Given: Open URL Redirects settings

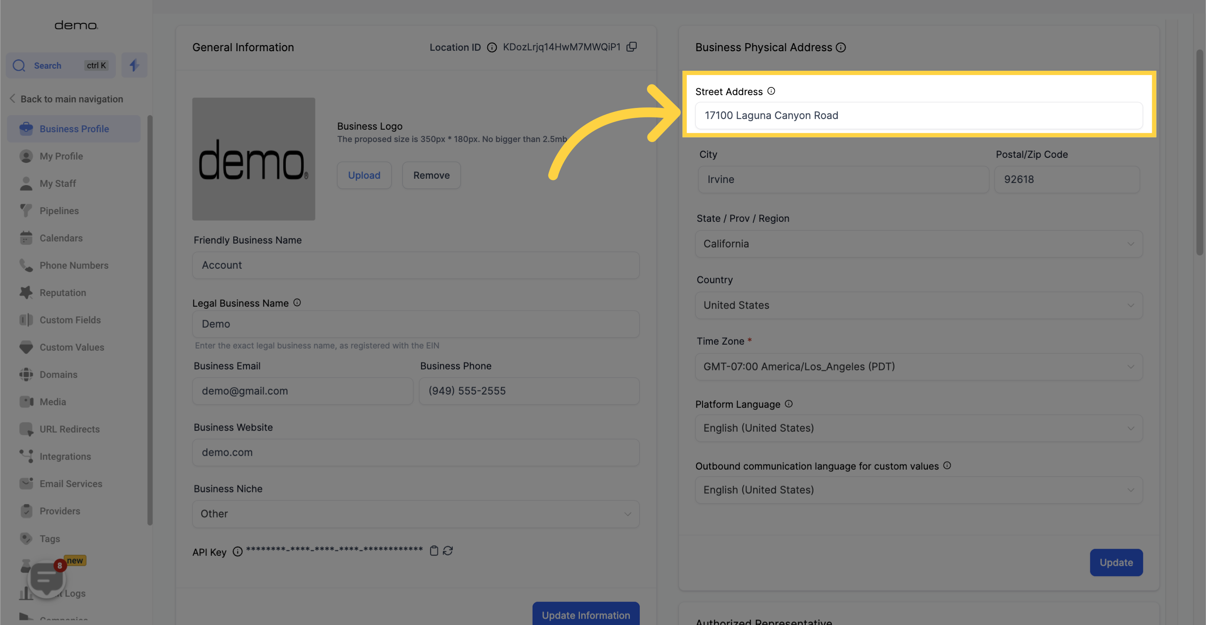Looking at the screenshot, I should click(x=73, y=429).
